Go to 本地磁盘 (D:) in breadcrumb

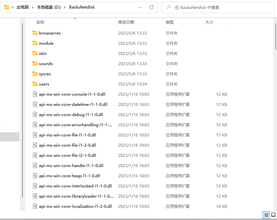pos(49,7)
